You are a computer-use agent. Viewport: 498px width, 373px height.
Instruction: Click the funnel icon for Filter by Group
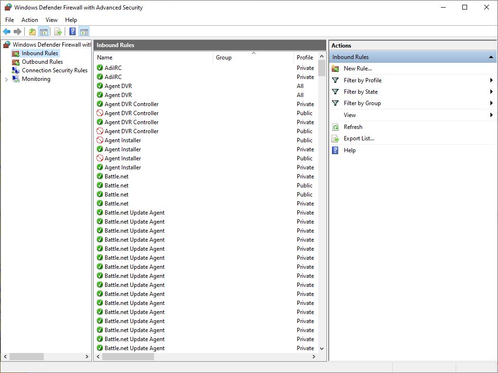[x=335, y=103]
